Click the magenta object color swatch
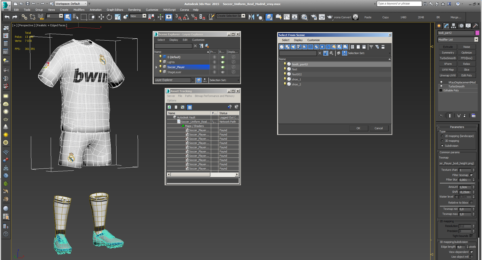Screen dimensions: 482x260 coord(477,33)
